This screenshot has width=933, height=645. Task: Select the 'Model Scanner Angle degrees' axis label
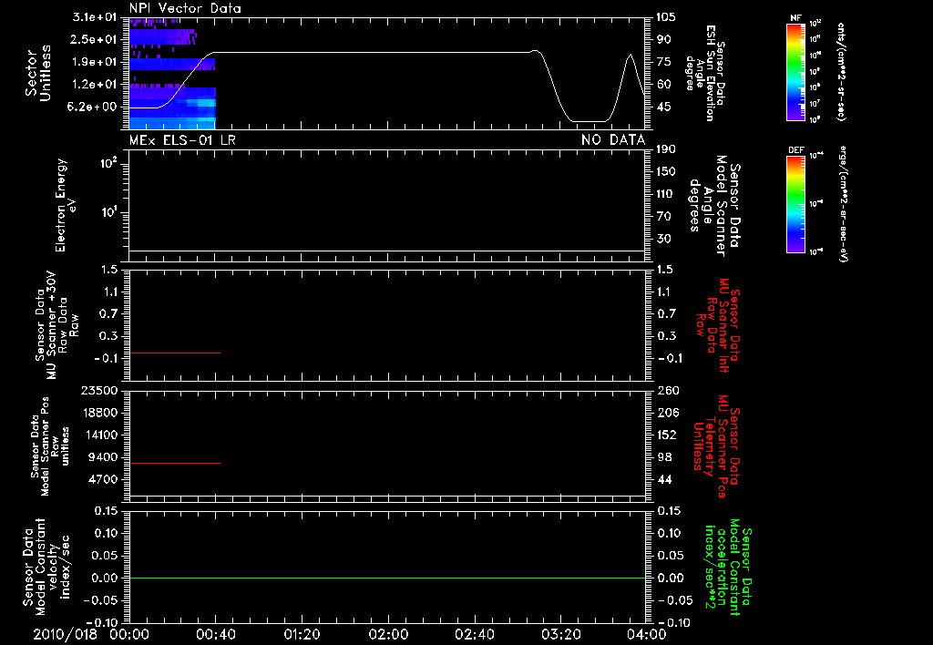(707, 205)
